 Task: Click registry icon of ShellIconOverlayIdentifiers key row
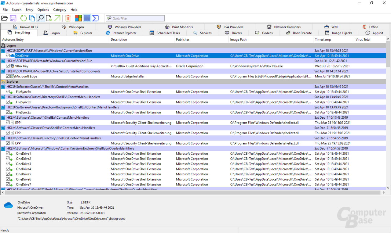[x=3, y=149]
